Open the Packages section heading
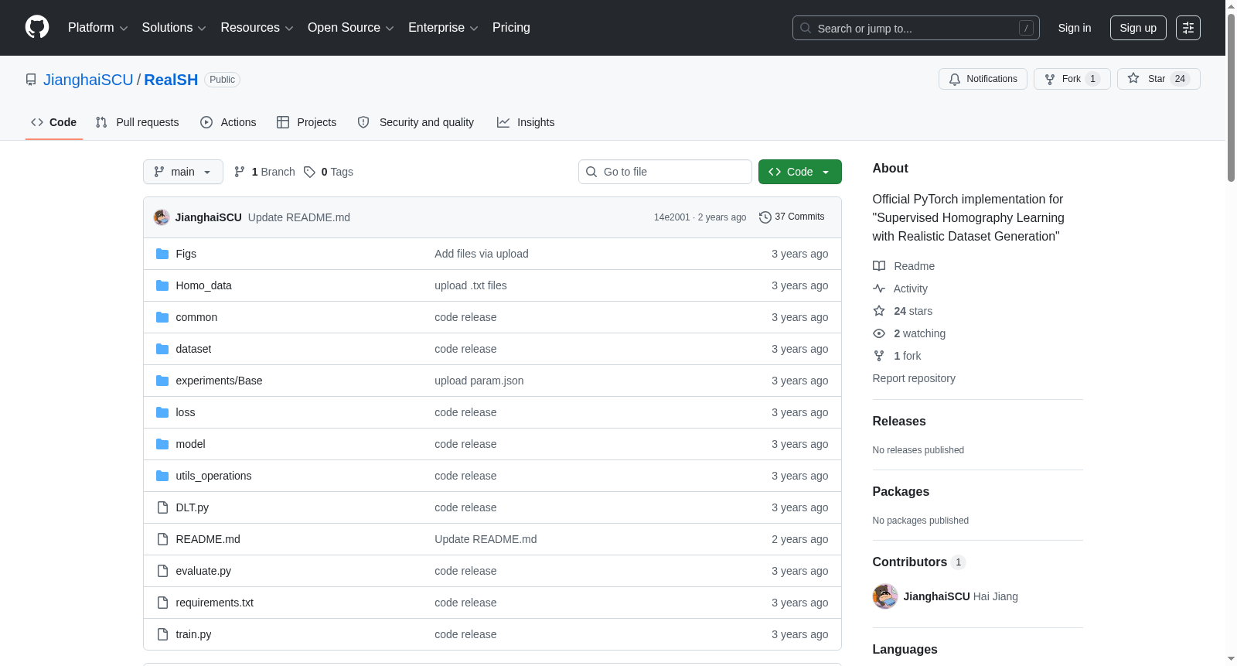 coord(901,491)
